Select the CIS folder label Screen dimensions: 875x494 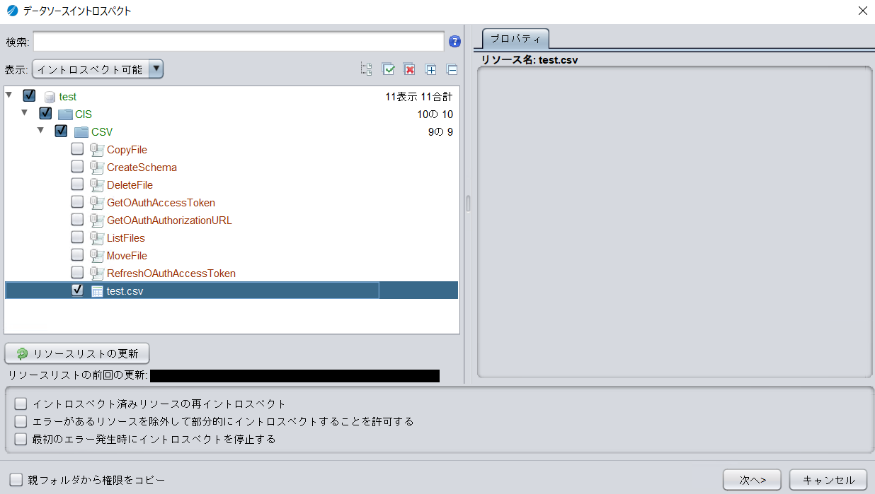[84, 114]
